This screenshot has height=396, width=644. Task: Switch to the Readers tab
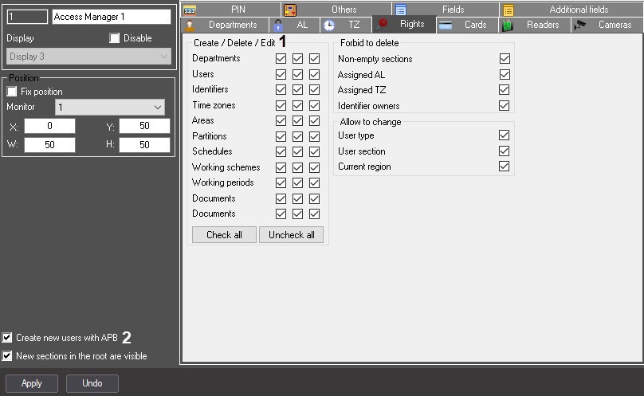(x=535, y=25)
